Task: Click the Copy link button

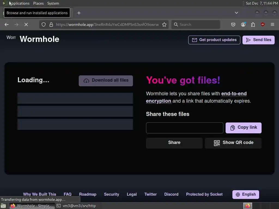Action: tap(244, 128)
